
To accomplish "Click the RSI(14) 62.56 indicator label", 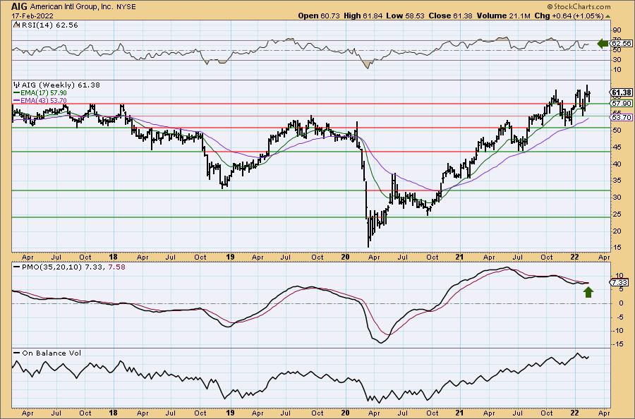I will (x=49, y=25).
